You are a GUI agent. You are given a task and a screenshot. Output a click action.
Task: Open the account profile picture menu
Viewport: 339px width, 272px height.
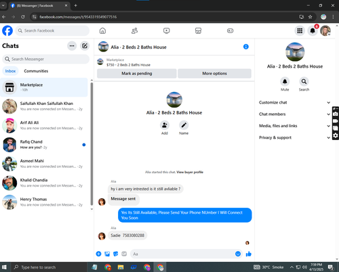325,30
